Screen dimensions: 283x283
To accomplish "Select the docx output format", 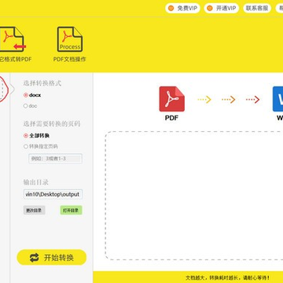I will pos(32,95).
